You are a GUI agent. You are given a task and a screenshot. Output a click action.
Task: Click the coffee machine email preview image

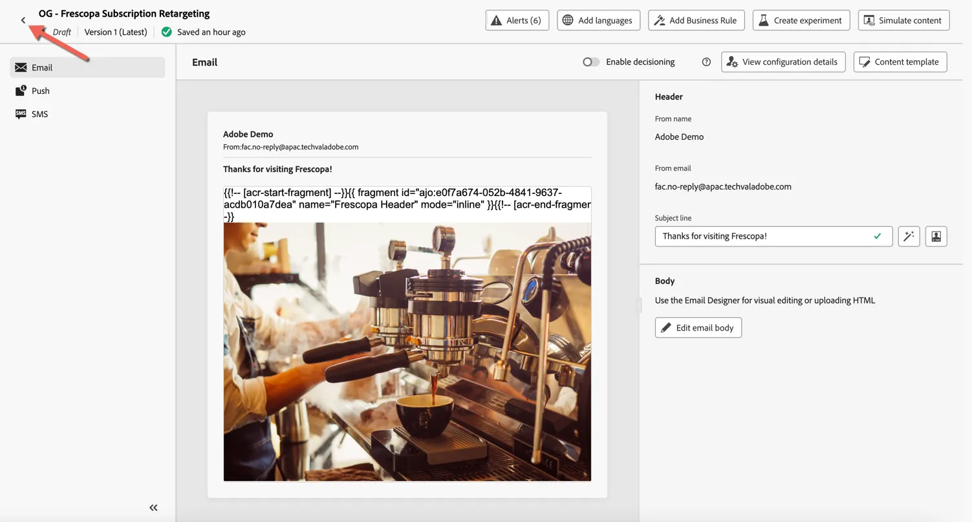[x=407, y=352]
